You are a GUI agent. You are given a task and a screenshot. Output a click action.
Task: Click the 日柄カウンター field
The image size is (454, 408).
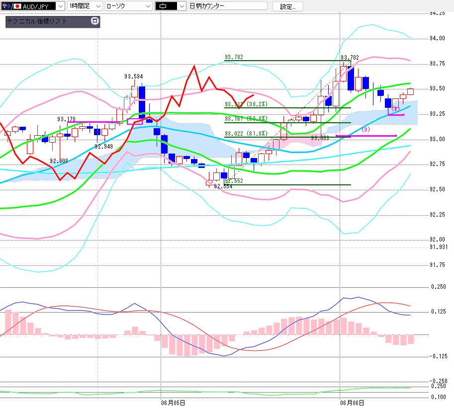click(x=228, y=6)
